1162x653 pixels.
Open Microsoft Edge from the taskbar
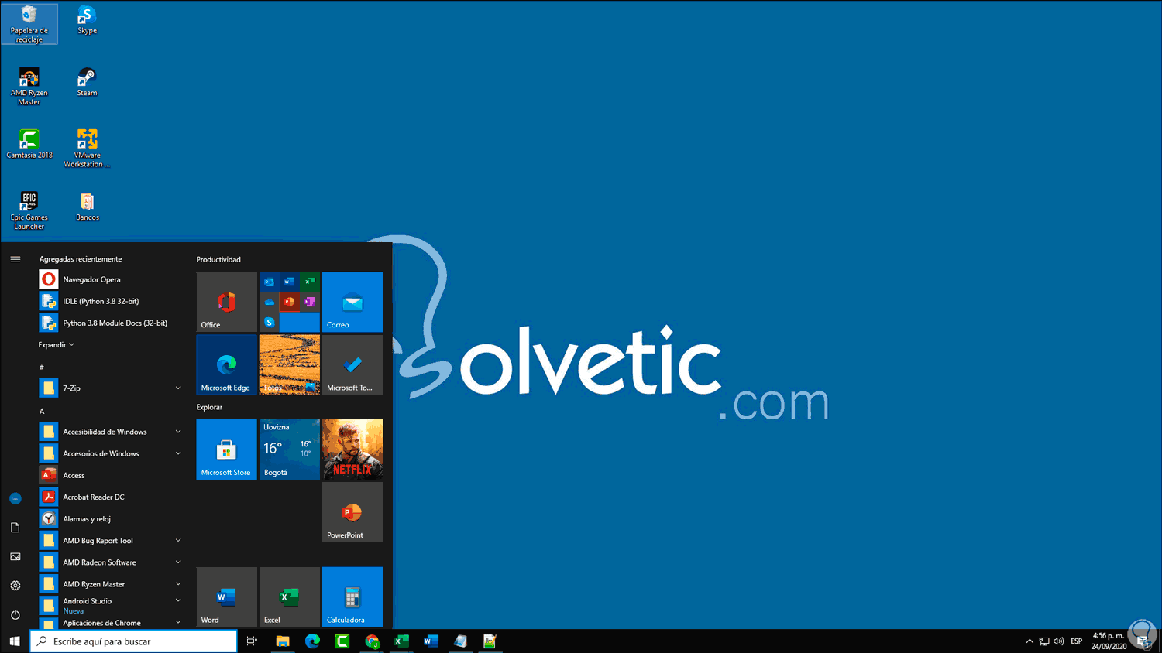pyautogui.click(x=312, y=641)
